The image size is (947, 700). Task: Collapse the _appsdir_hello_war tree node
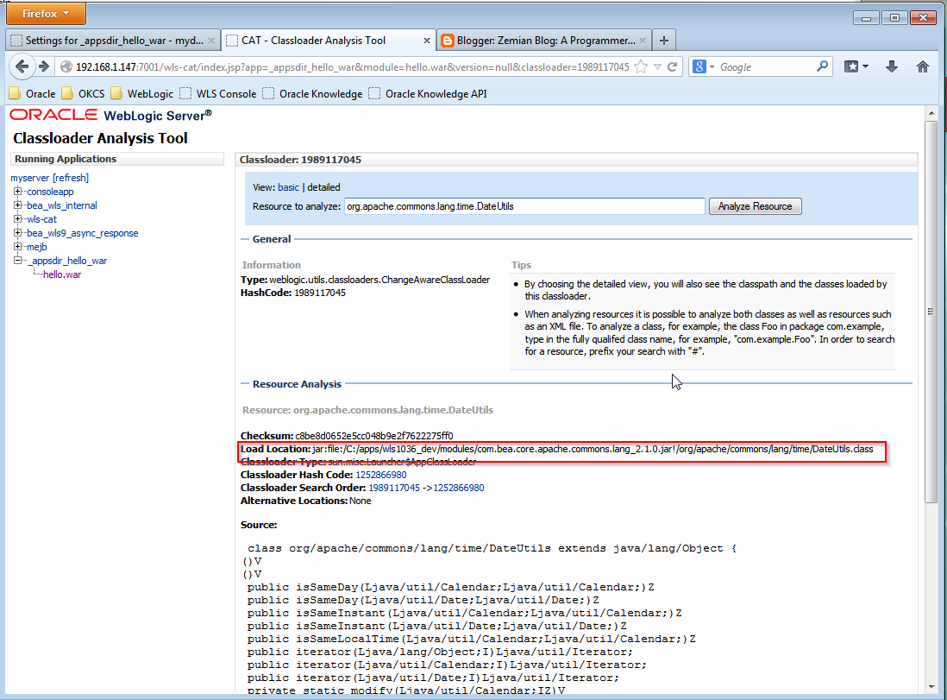coord(17,261)
